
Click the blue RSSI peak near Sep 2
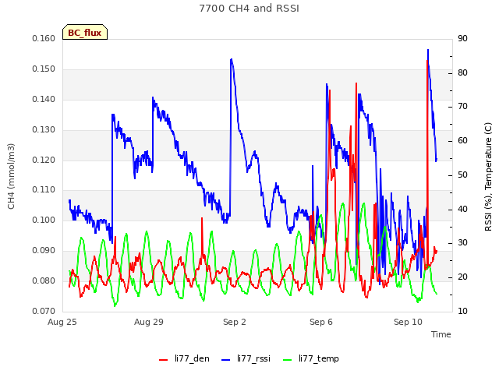tap(232, 59)
